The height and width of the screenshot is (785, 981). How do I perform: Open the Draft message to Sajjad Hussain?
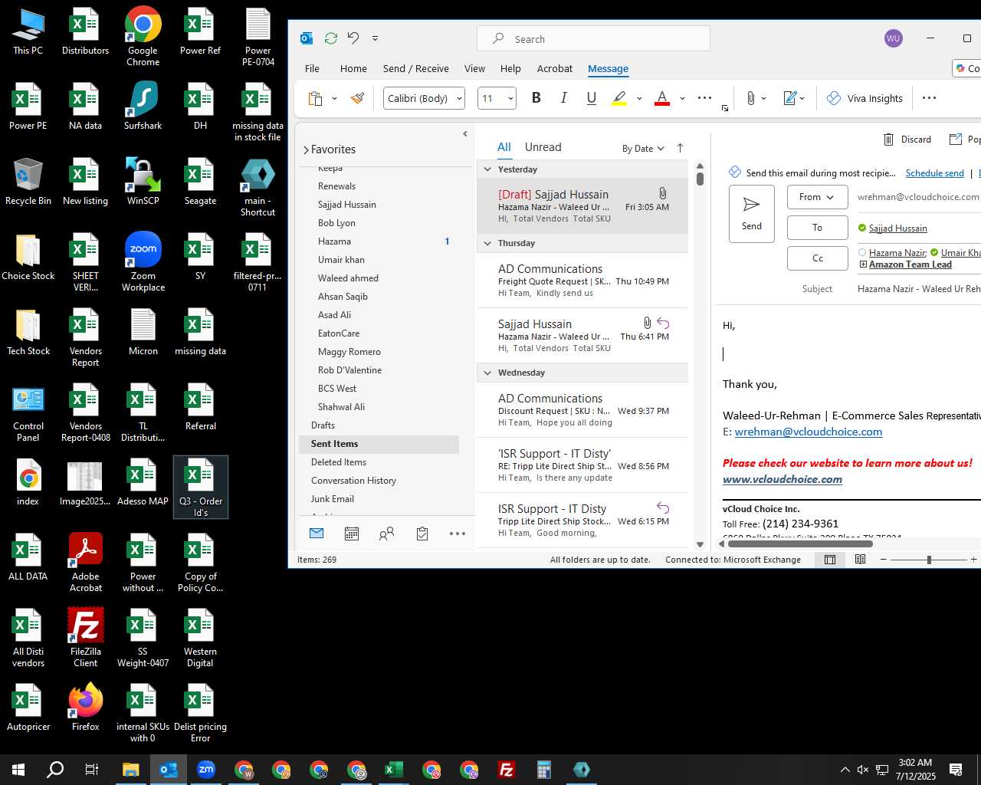coord(582,206)
